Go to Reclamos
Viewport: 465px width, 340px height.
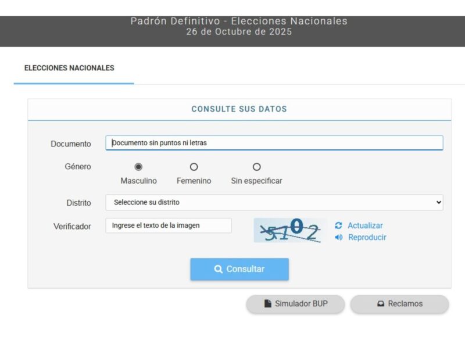(x=399, y=303)
